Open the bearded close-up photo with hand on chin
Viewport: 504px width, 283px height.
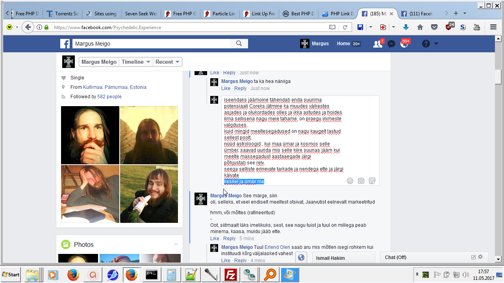(90, 135)
